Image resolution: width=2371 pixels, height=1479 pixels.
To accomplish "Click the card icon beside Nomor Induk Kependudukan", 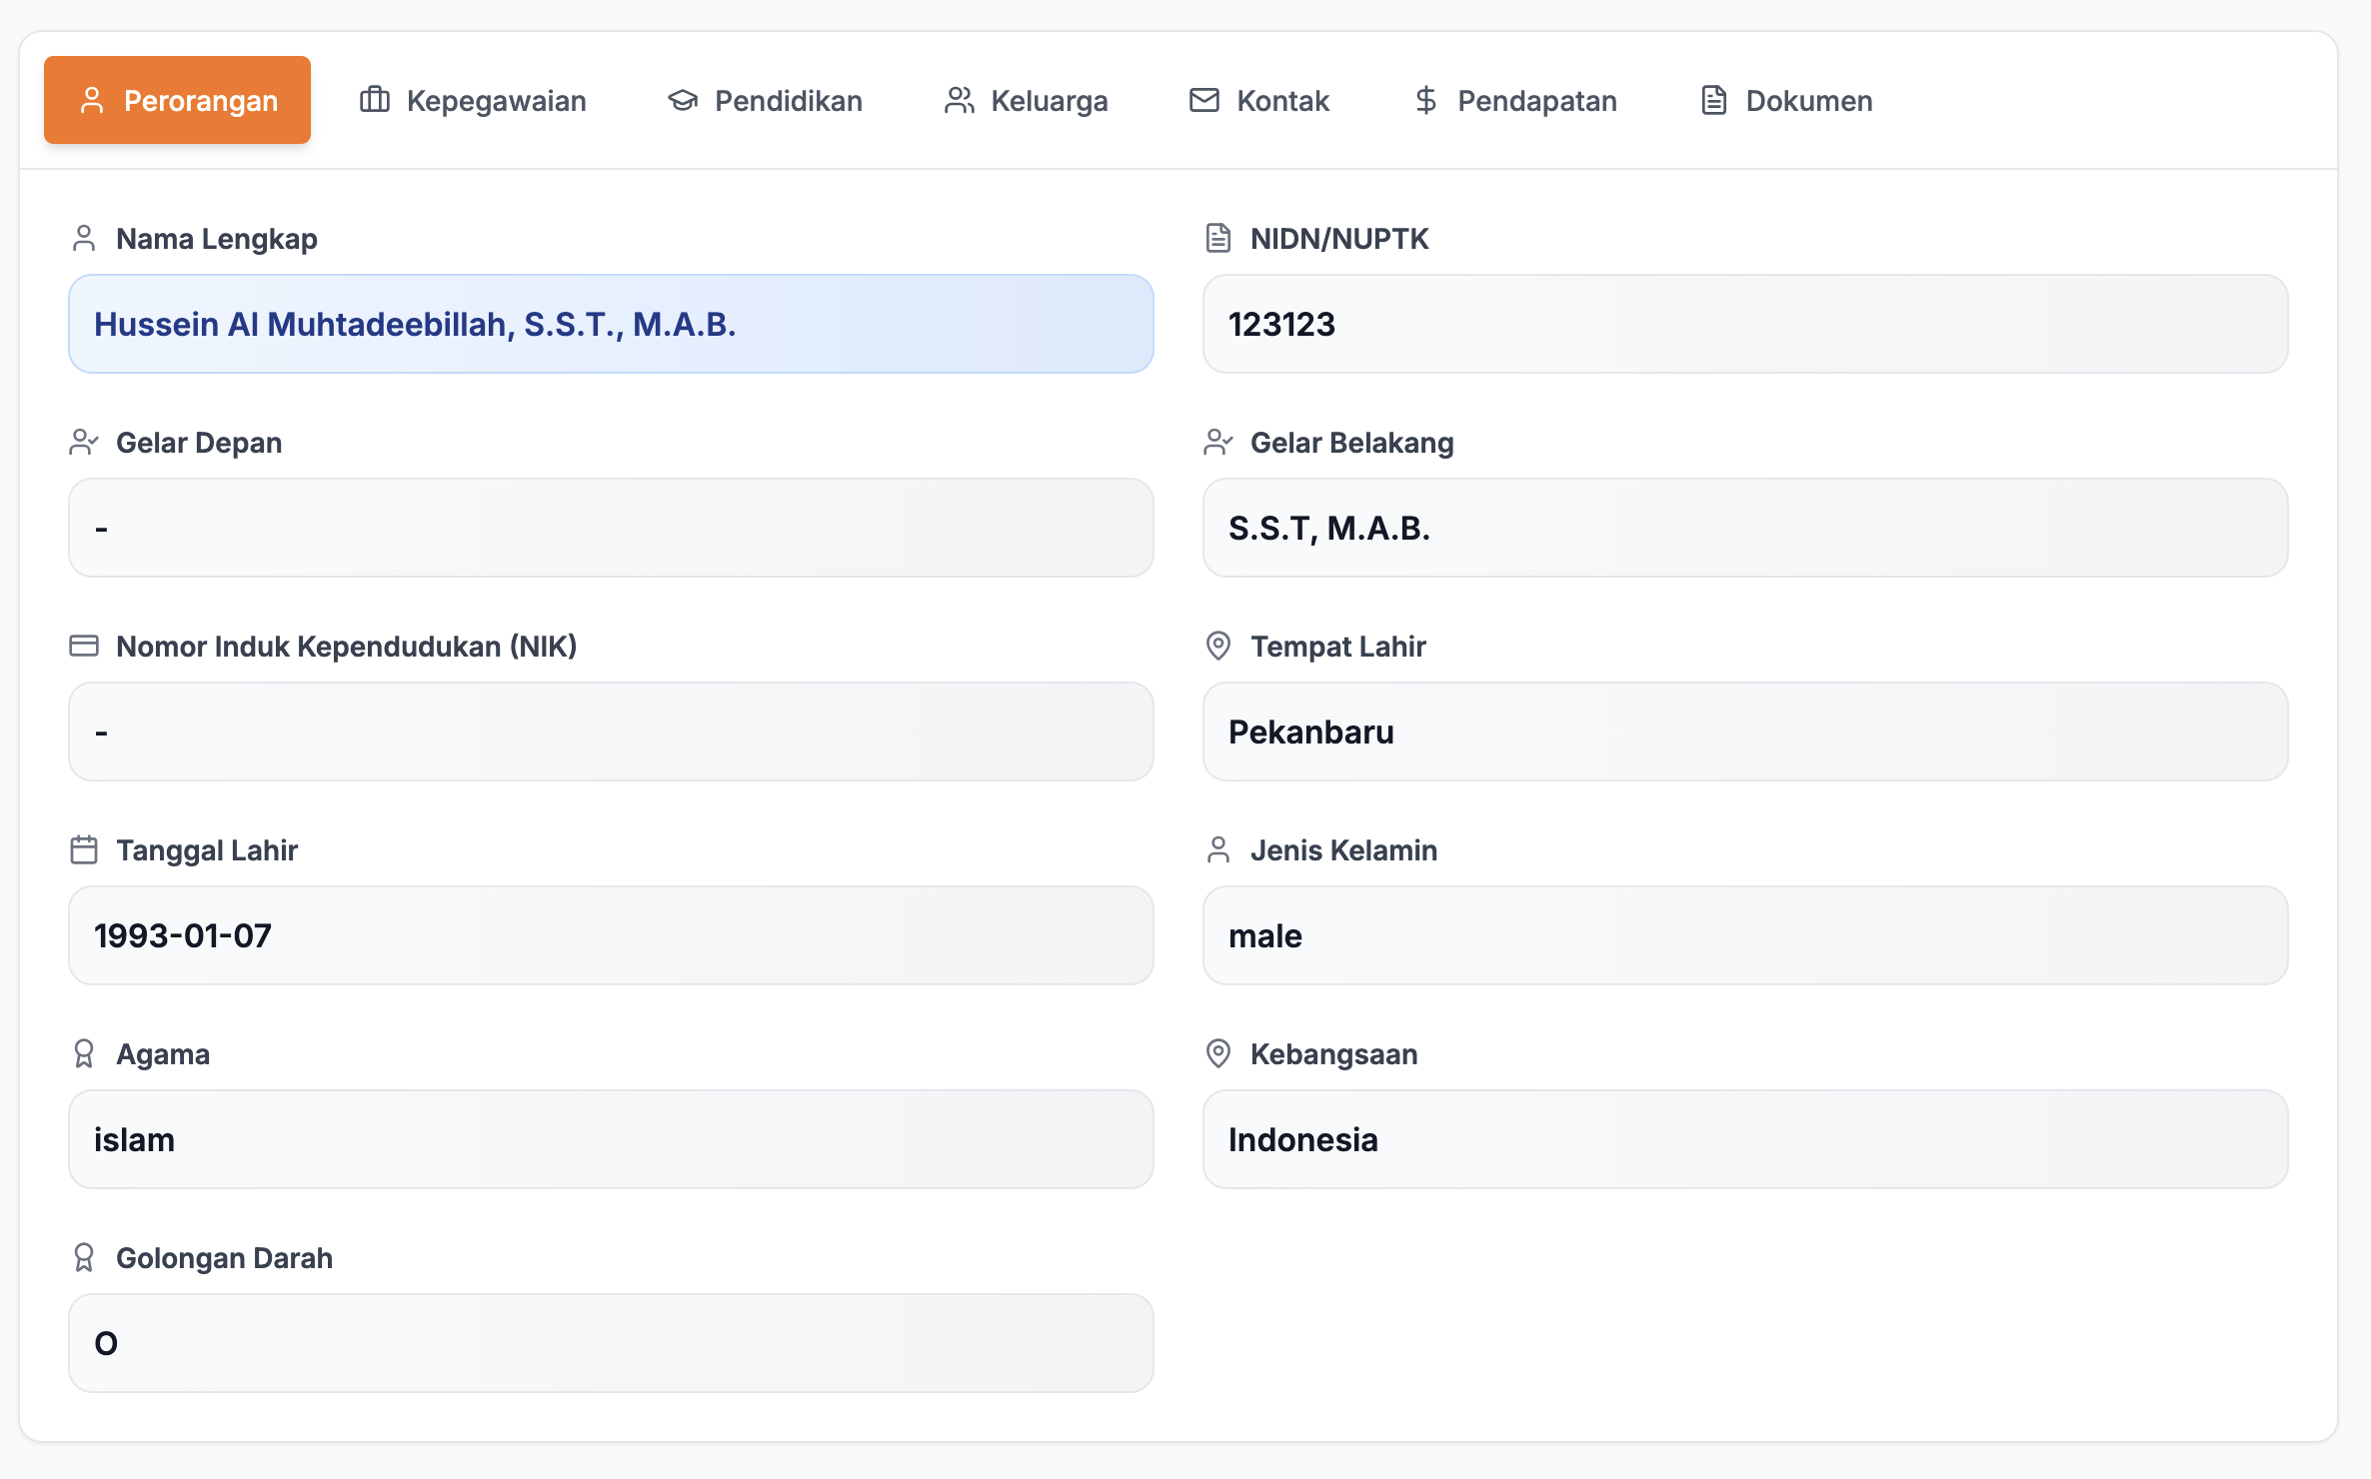I will click(84, 646).
